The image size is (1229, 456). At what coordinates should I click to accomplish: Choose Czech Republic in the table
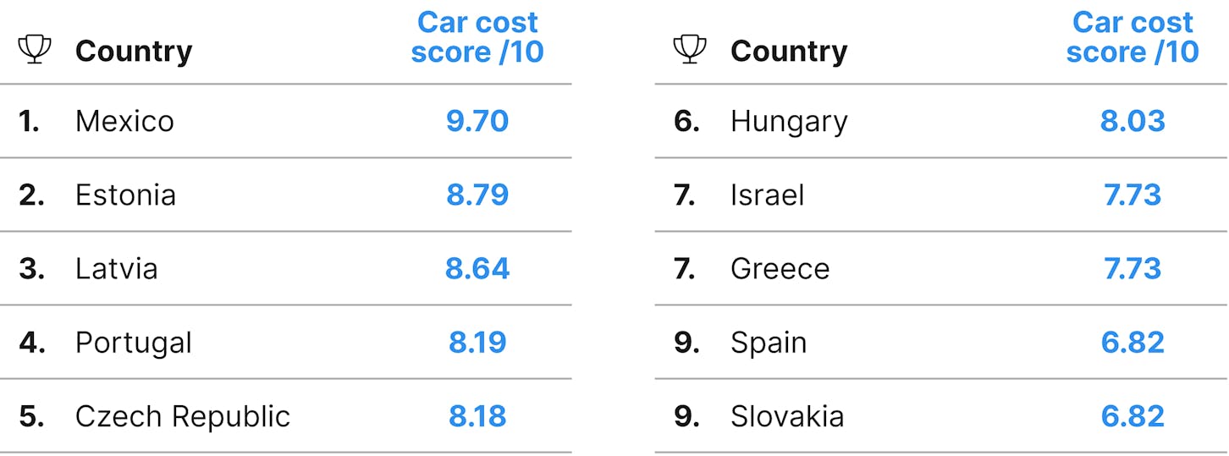point(183,416)
